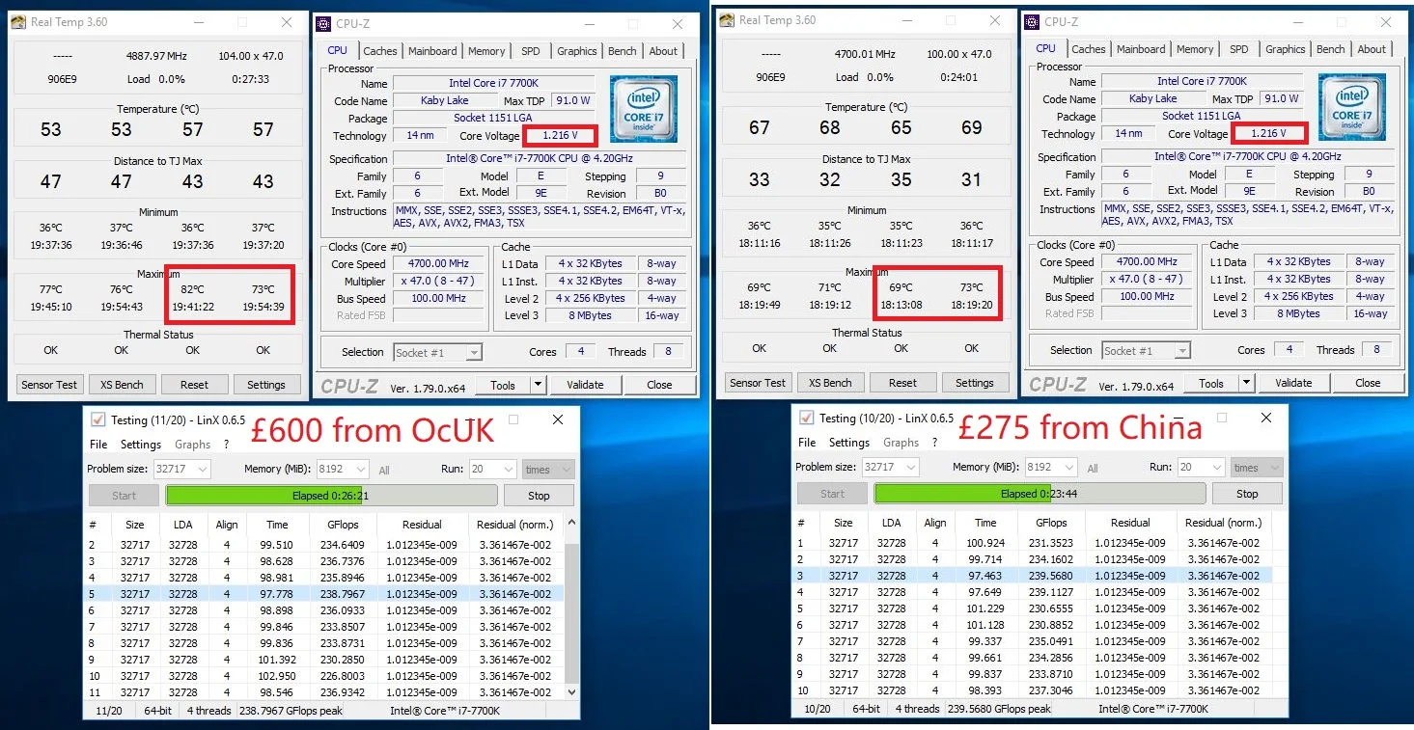Open the ? help menu in Testing (11/20) LinX

(x=227, y=445)
